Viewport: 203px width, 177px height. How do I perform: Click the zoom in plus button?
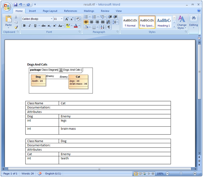(195, 174)
